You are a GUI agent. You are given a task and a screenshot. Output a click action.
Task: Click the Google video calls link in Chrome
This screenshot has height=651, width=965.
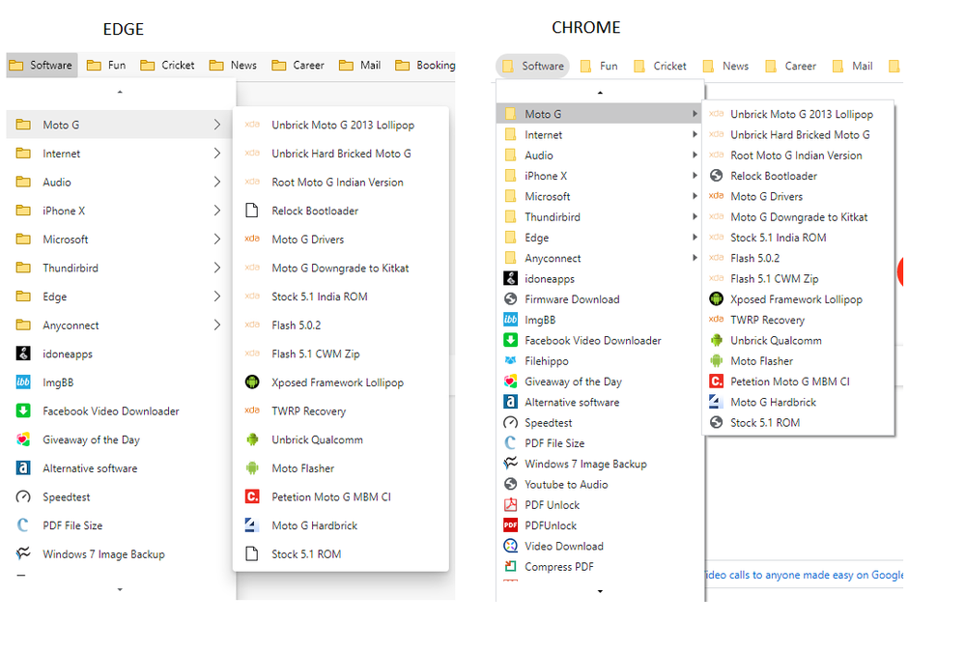point(805,575)
